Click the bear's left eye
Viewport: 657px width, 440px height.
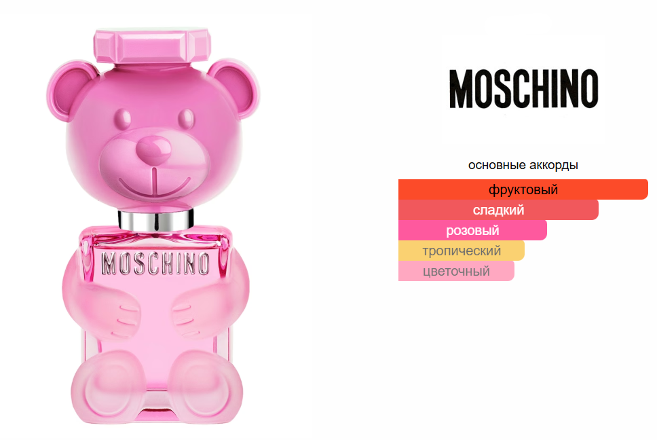[123, 119]
